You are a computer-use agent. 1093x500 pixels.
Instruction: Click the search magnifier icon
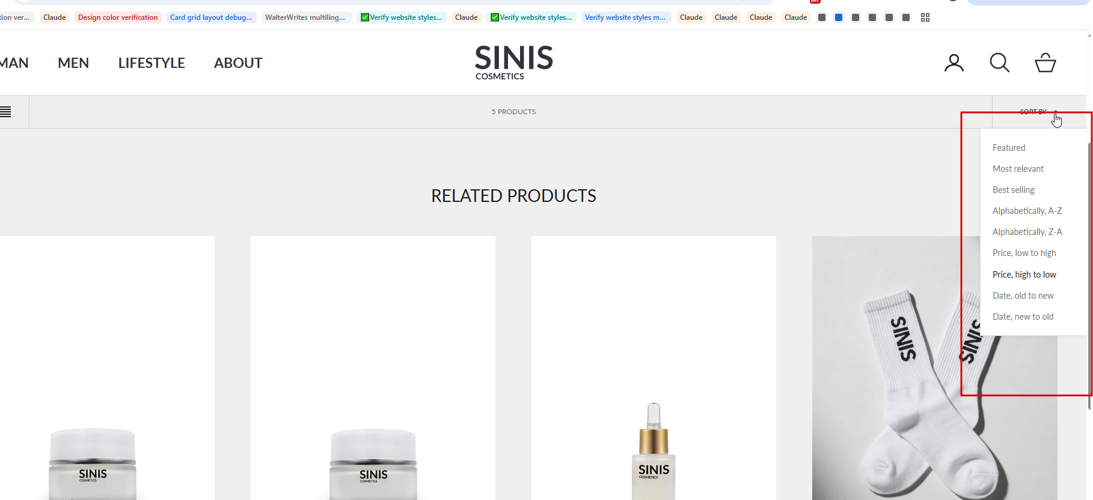(999, 62)
